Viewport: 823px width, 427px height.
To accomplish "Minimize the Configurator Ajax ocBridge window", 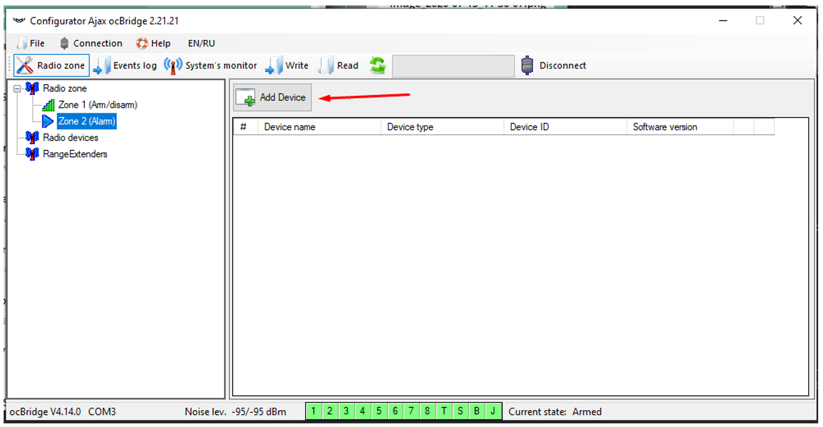I will (723, 21).
